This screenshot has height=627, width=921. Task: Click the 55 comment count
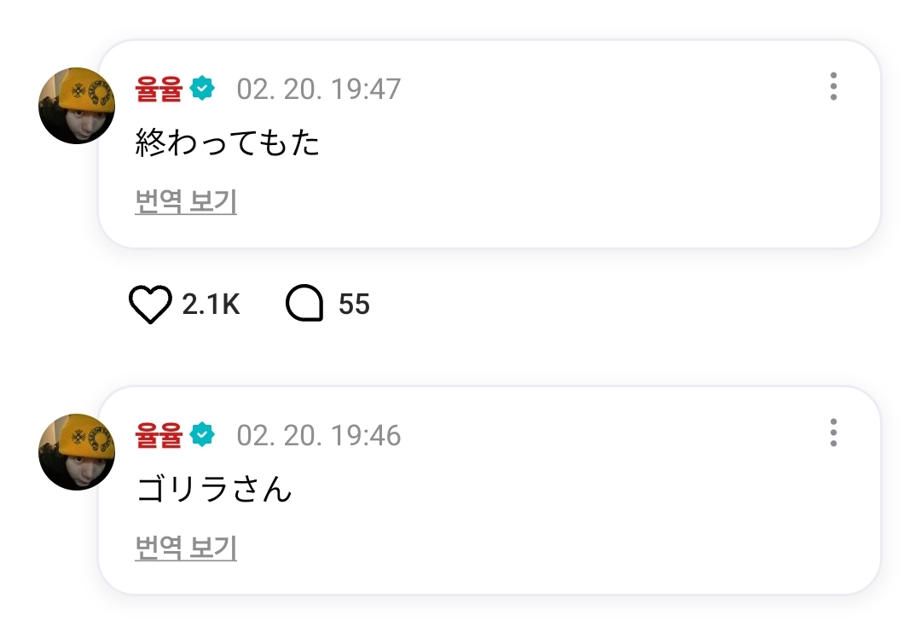[x=354, y=305]
